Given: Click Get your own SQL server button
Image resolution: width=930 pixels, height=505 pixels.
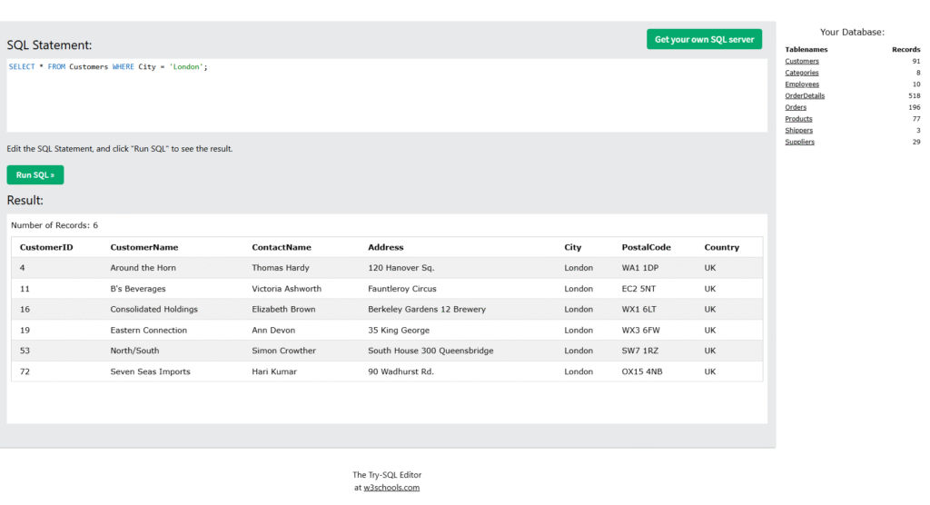Looking at the screenshot, I should (x=704, y=39).
